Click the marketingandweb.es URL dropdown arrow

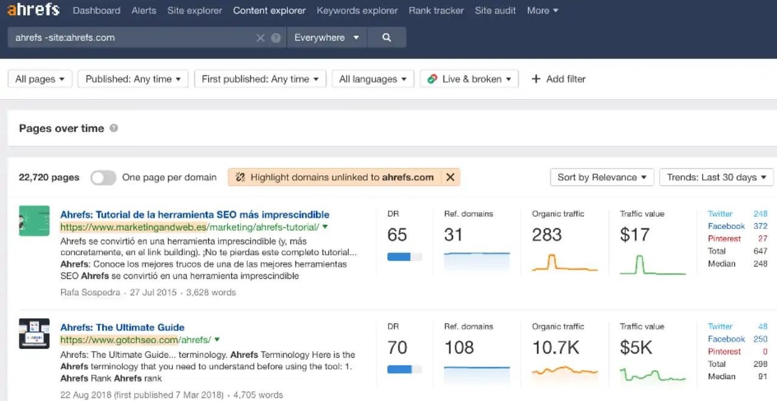point(325,227)
